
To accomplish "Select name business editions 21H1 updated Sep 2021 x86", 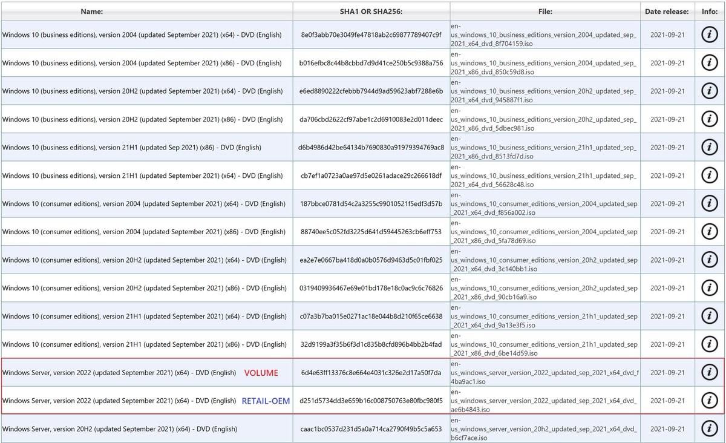I will click(x=132, y=147).
